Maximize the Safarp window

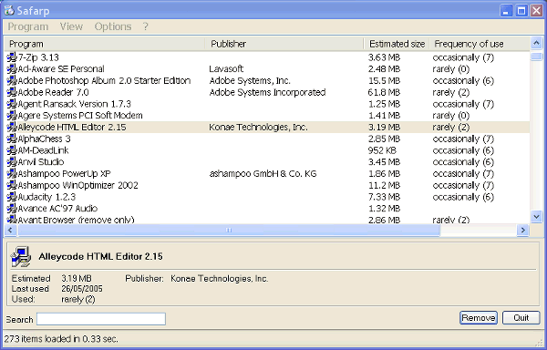tap(521, 11)
